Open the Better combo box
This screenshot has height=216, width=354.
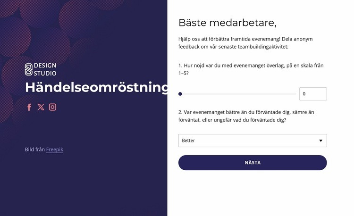245,141
